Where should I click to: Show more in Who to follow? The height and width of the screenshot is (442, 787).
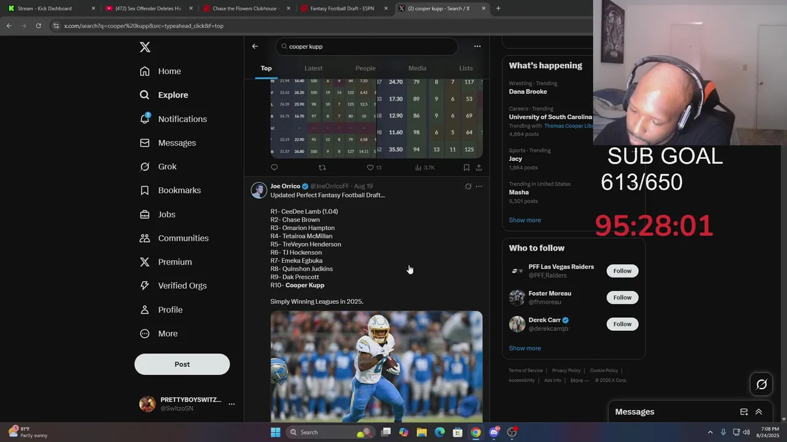coord(524,348)
